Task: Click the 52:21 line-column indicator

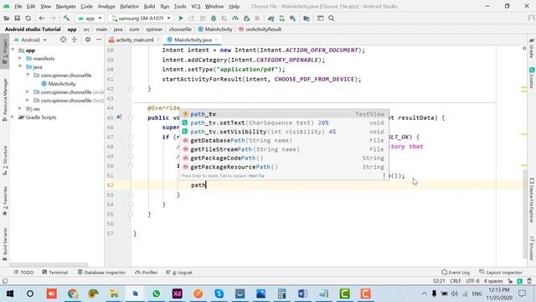Action: tap(439, 281)
